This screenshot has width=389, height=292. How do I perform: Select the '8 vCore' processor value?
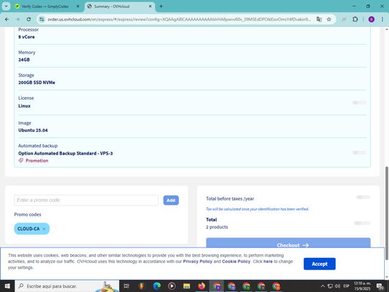[x=27, y=36]
